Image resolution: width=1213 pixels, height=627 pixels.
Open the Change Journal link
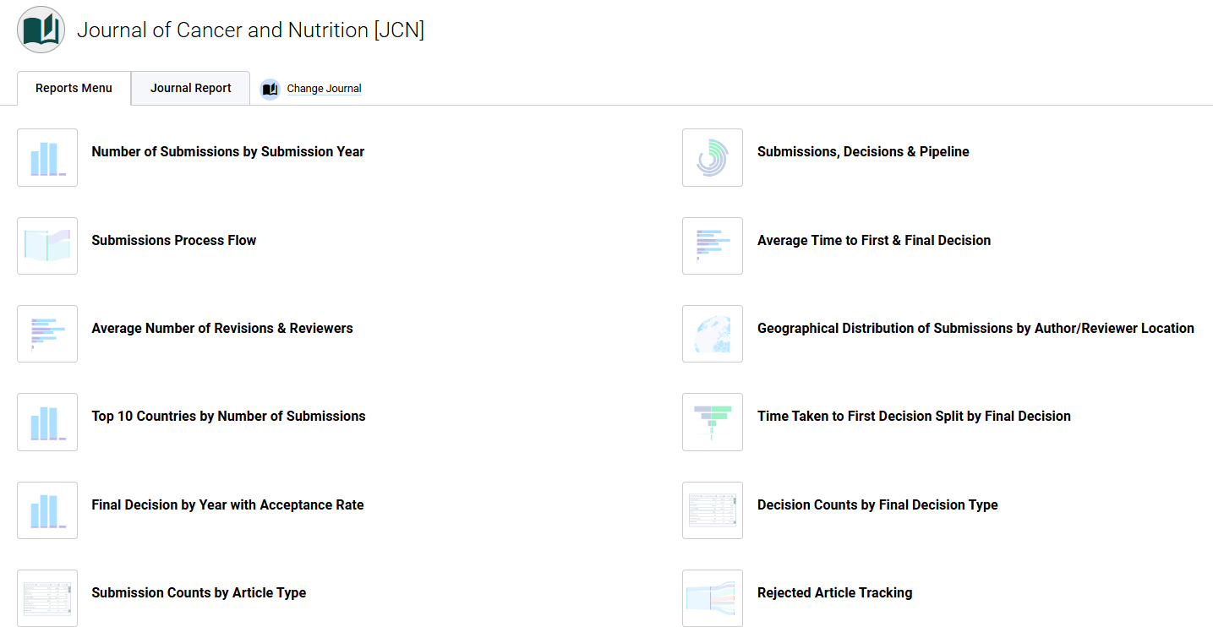324,89
